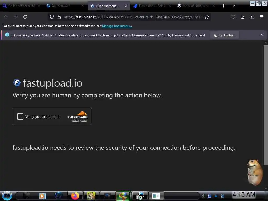Close the CollabNet SearXNG tab
The image size is (268, 201).
39,6
